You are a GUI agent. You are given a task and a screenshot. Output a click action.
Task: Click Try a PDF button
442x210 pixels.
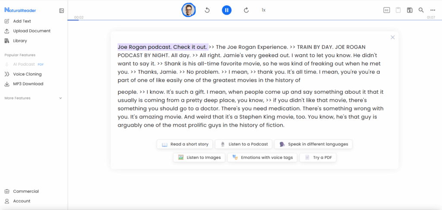click(318, 157)
